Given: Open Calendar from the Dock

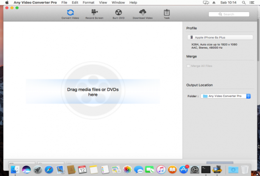Looking at the screenshot, I should [x=82, y=170].
